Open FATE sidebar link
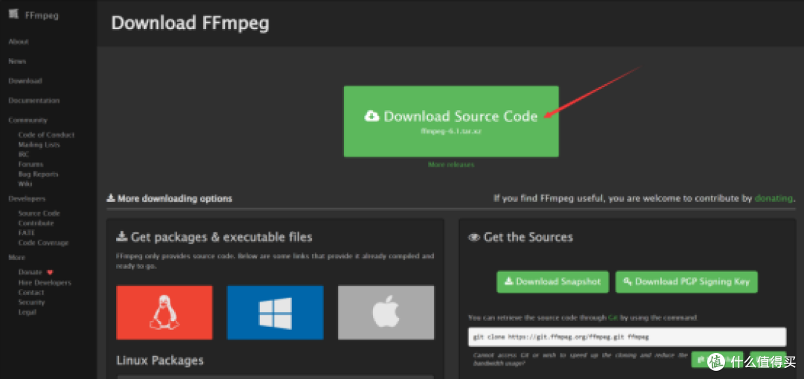The image size is (804, 379). (26, 233)
